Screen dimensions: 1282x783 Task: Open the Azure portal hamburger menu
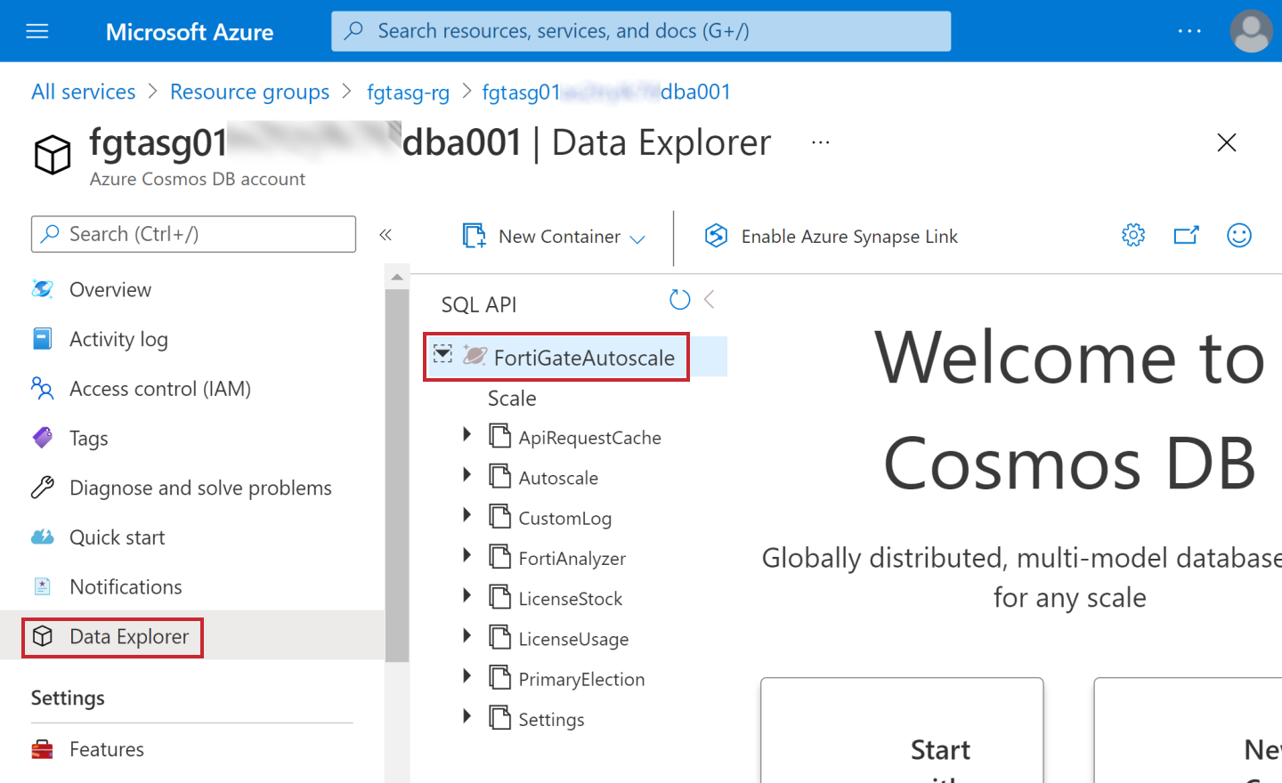click(x=37, y=29)
